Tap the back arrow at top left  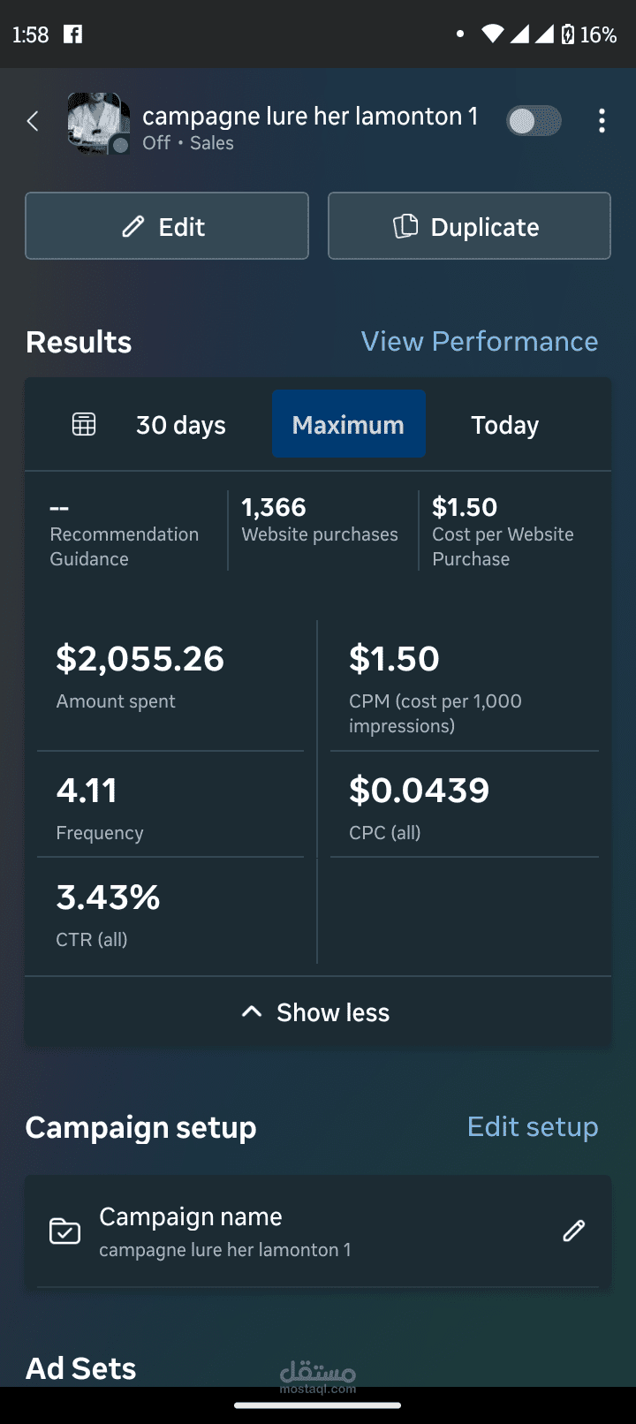(32, 120)
